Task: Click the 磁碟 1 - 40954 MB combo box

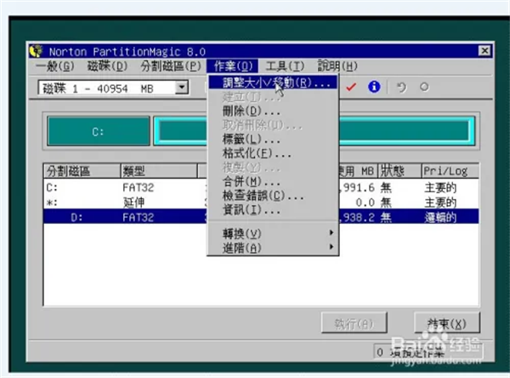Action: pyautogui.click(x=113, y=88)
